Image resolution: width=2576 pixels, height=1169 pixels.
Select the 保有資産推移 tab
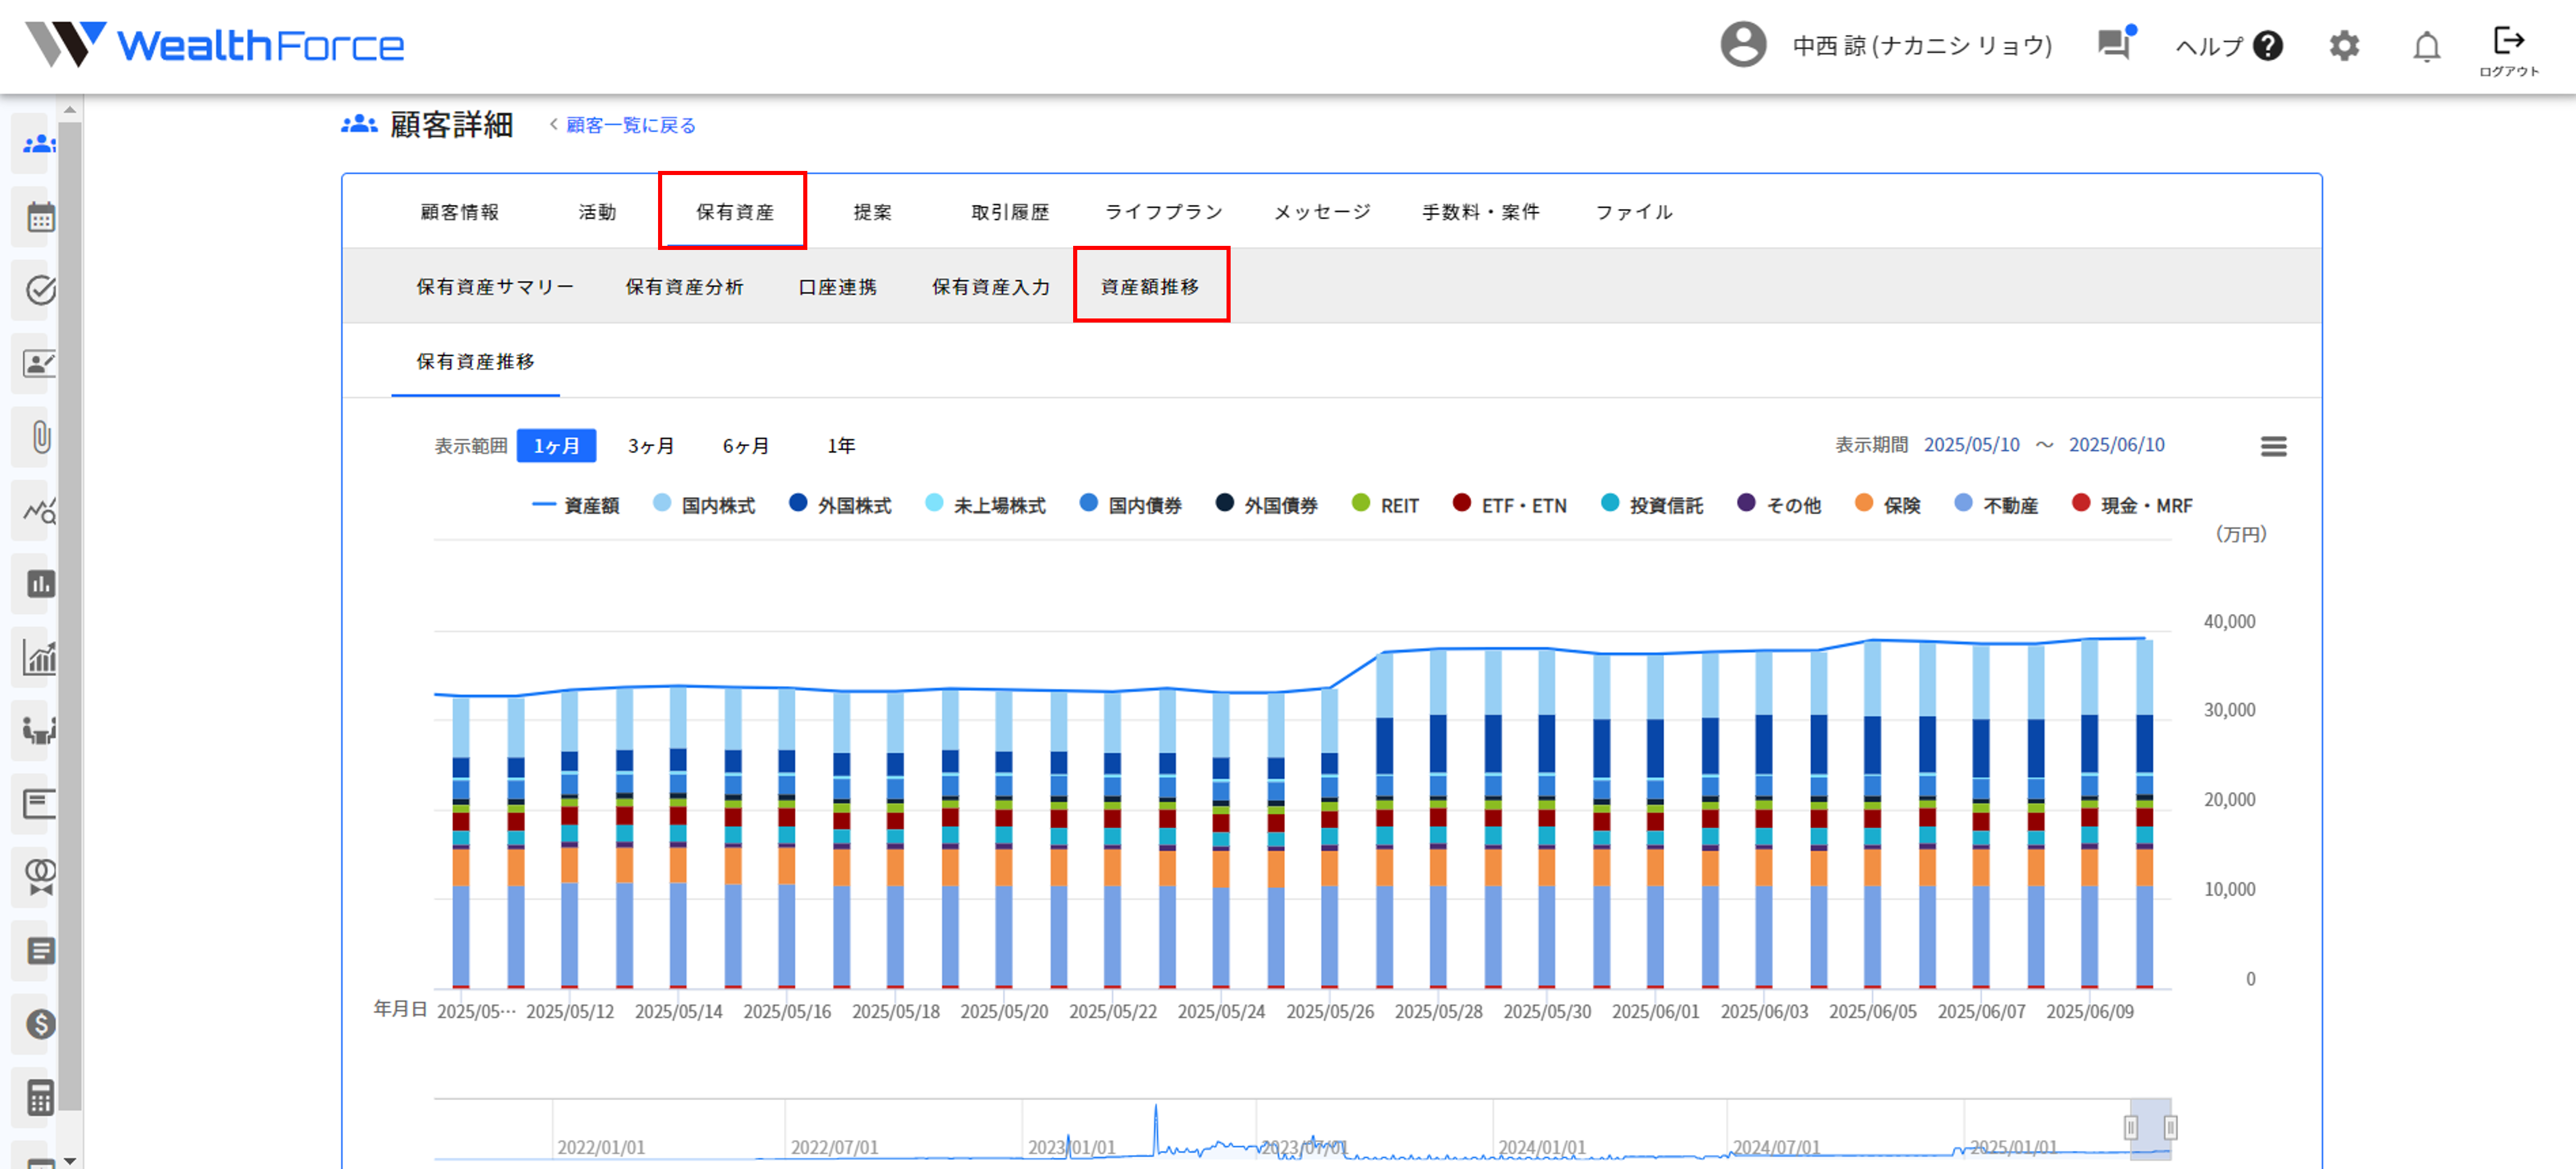tap(475, 361)
